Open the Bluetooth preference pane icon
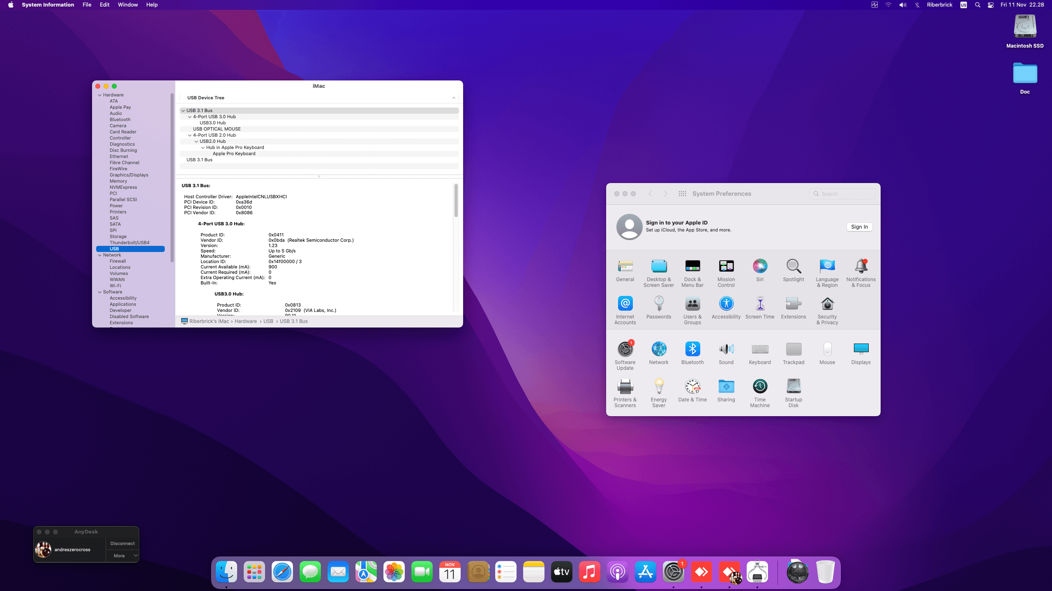This screenshot has height=591, width=1052. point(692,349)
